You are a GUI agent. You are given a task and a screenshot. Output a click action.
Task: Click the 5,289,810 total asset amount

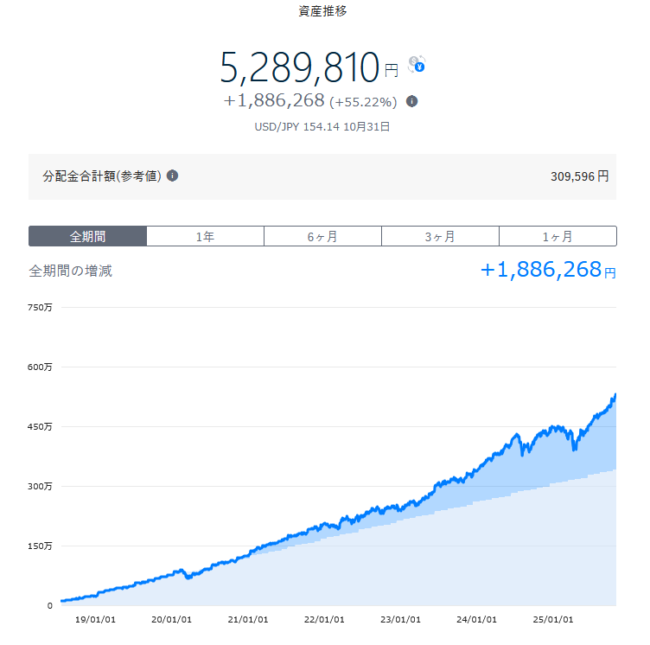[x=300, y=67]
